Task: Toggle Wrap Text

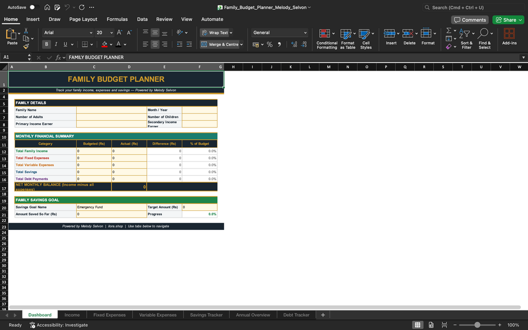Action: (216, 32)
